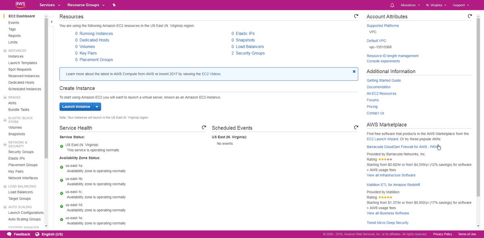Refresh Scheduled Events list
This screenshot has height=238, width=484.
click(356, 127)
